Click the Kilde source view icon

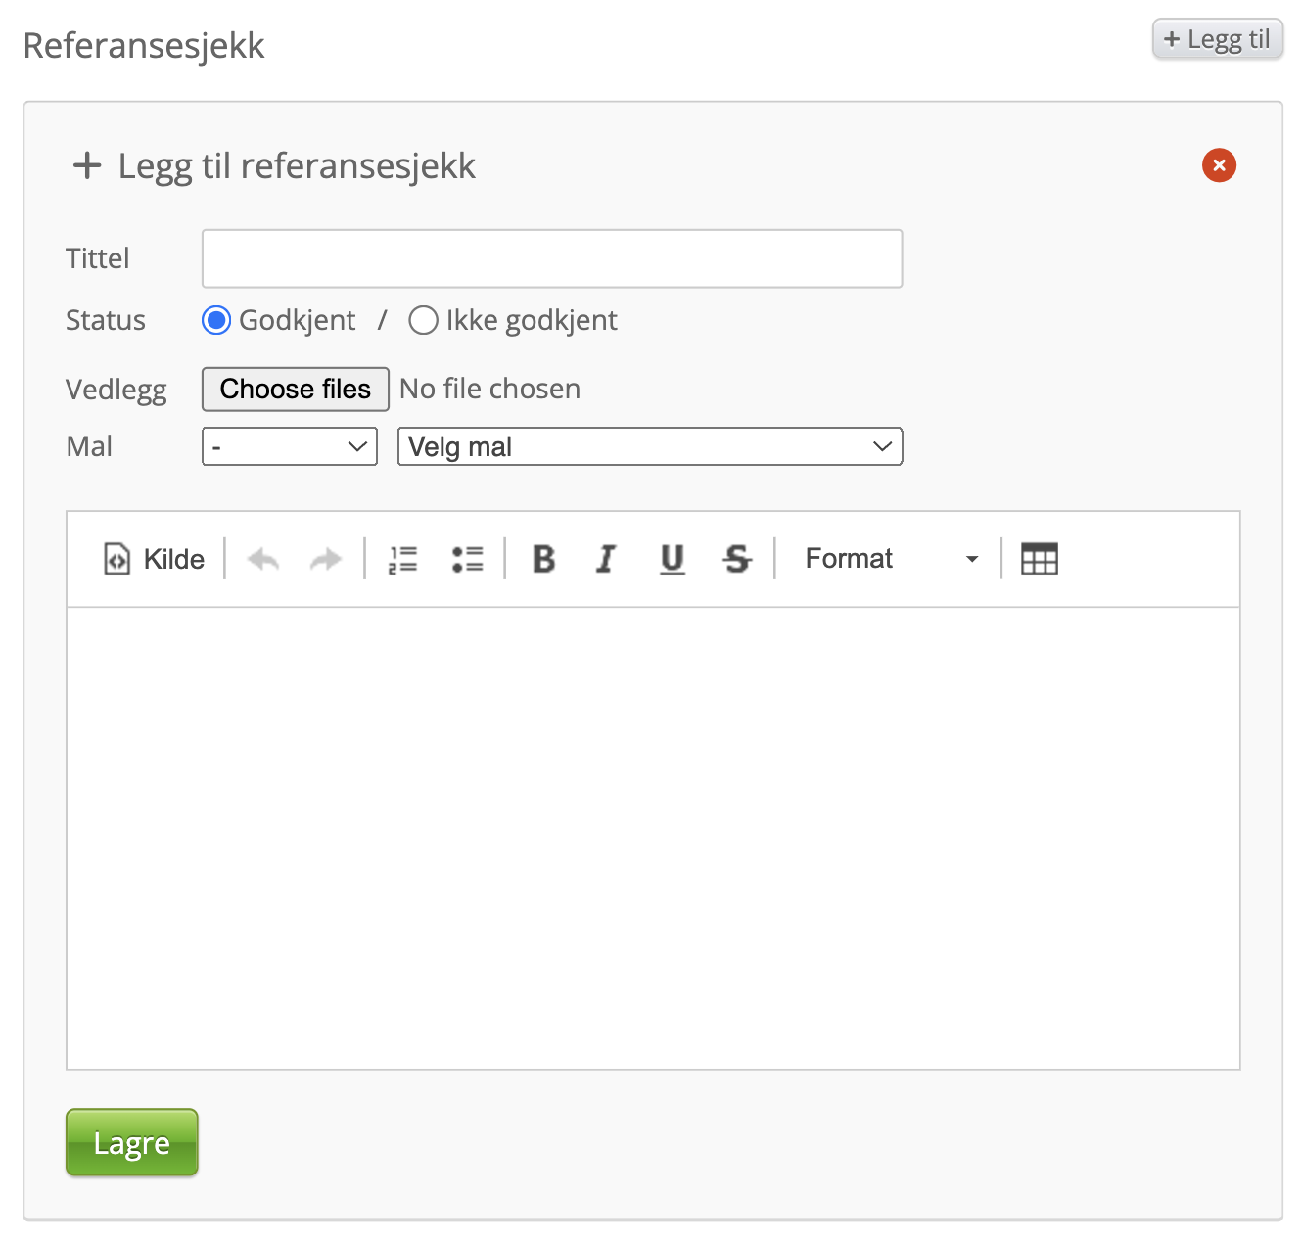coord(117,559)
